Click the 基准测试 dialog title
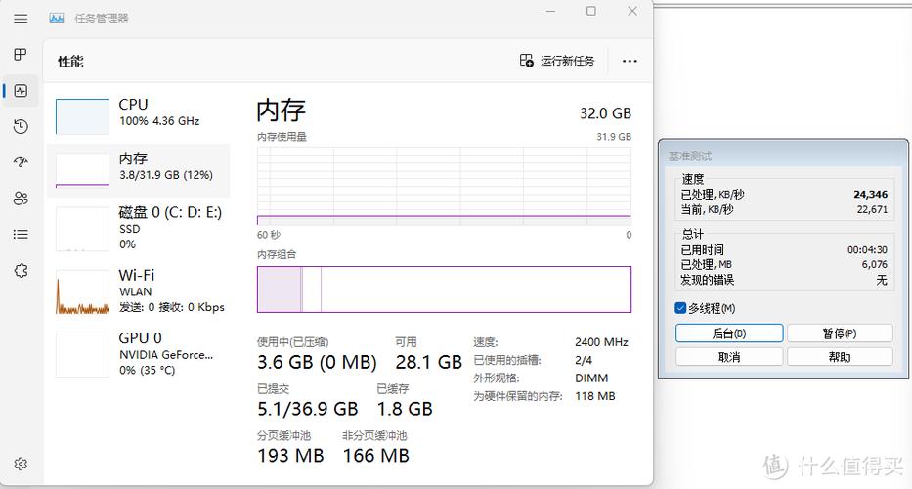Viewport: 912px width, 489px height. tap(690, 156)
